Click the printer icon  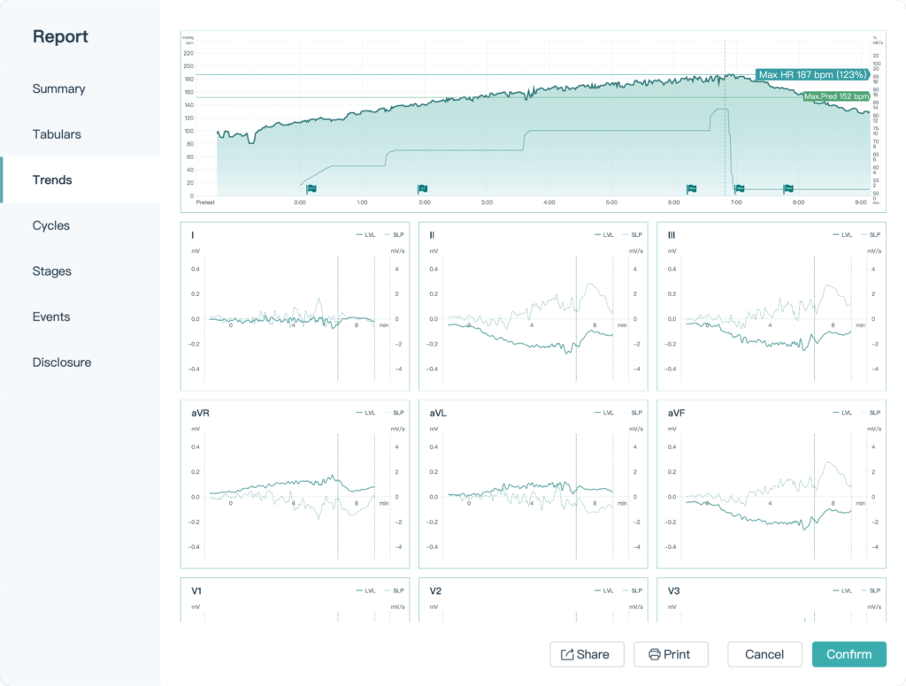tap(654, 654)
